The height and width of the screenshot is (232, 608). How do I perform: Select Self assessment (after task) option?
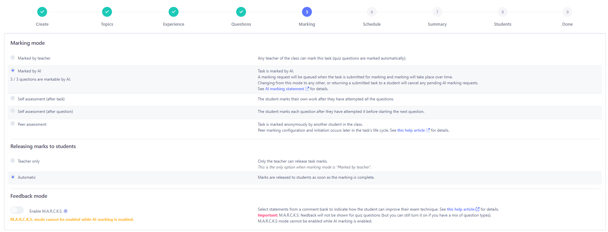pos(13,98)
